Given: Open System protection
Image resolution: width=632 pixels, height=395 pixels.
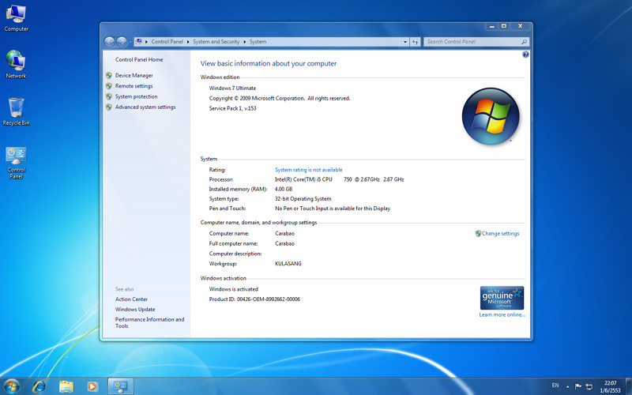Looking at the screenshot, I should (136, 96).
